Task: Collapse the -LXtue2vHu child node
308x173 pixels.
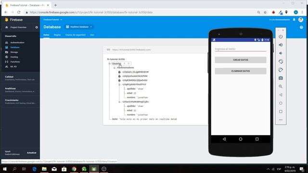Action: [119, 102]
